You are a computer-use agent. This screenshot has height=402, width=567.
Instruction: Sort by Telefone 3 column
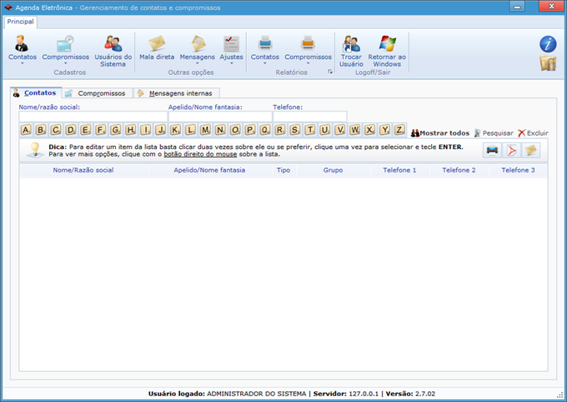pyautogui.click(x=518, y=171)
